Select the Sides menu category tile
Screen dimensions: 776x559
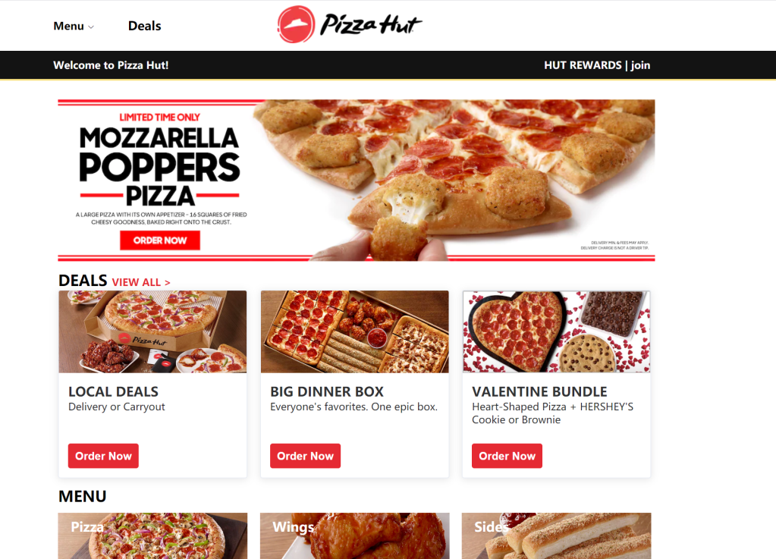[556, 535]
